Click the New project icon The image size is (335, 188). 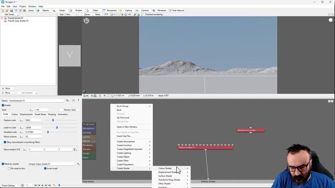[3, 10]
